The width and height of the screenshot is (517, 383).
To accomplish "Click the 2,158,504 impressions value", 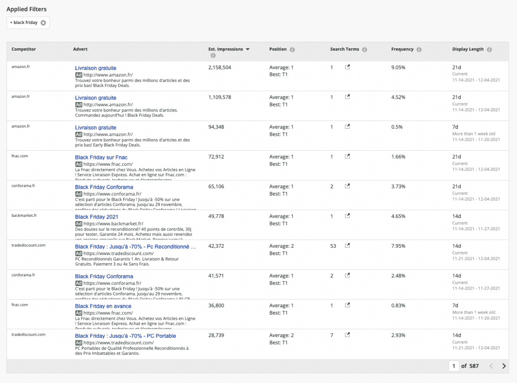I will [220, 68].
